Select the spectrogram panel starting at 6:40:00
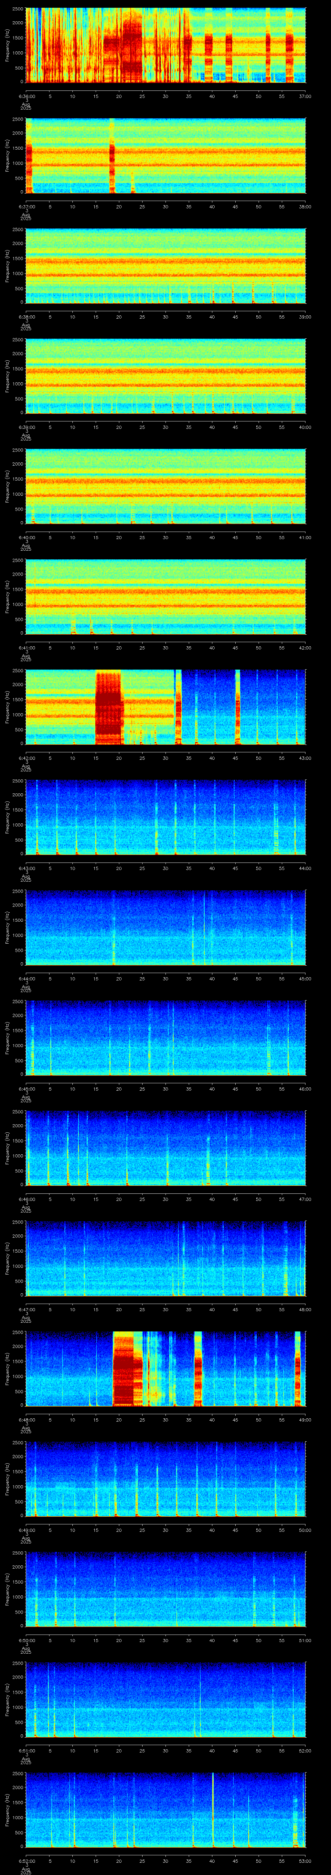The width and height of the screenshot is (331, 1875). 165,486
